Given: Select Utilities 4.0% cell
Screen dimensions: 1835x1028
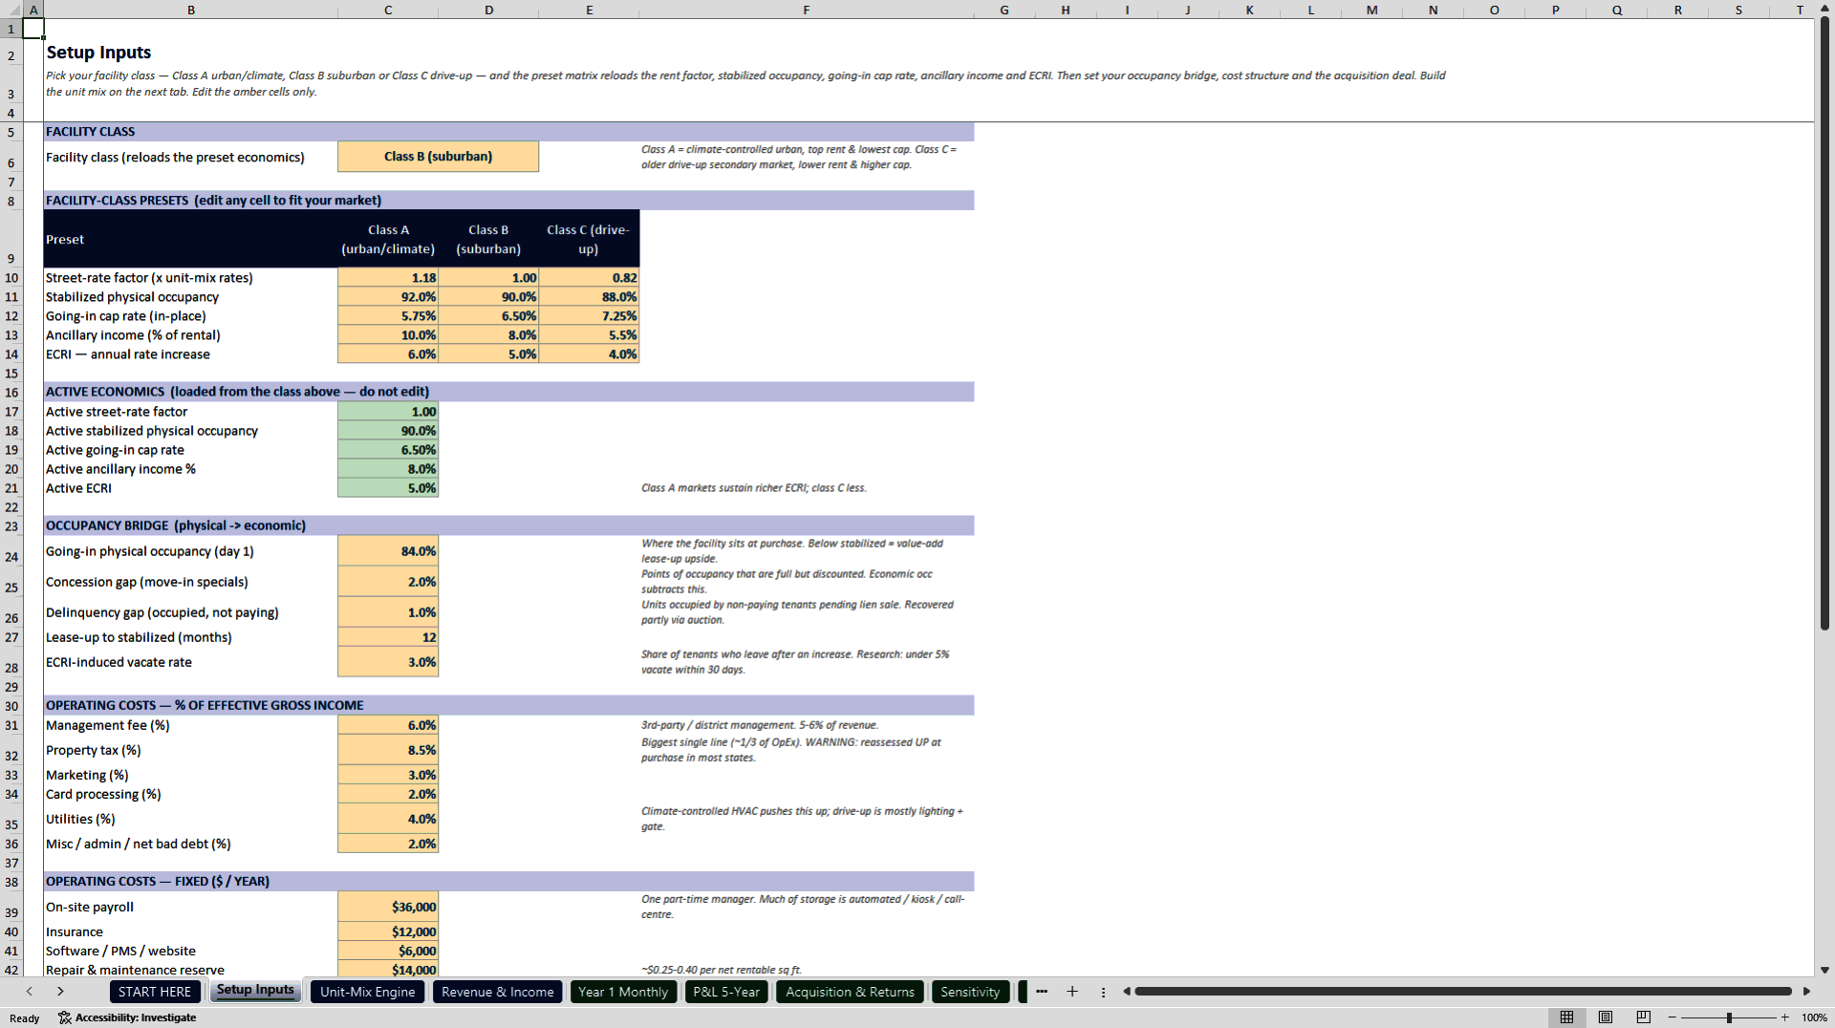Looking at the screenshot, I should pos(388,819).
